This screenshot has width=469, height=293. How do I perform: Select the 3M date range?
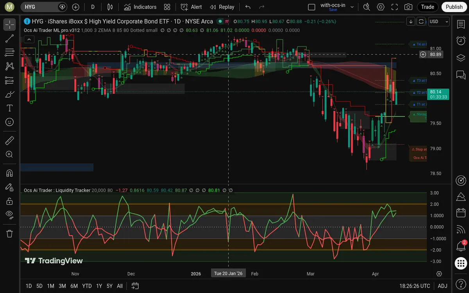click(x=62, y=286)
